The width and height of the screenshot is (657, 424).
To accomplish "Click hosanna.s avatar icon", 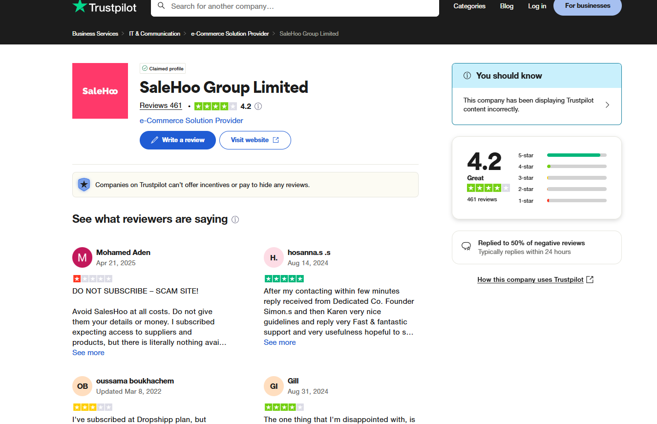I will 274,257.
